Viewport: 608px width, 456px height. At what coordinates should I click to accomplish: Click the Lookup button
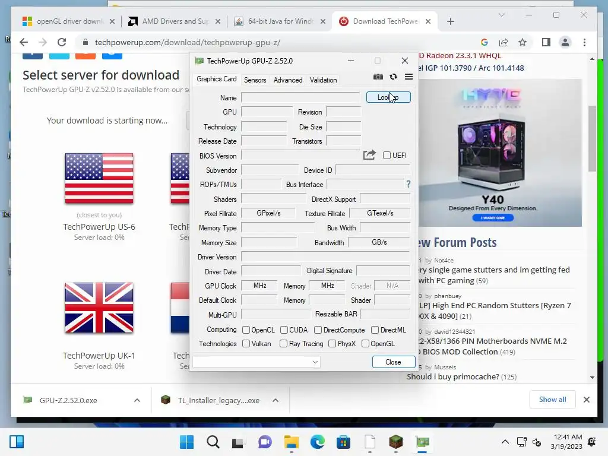click(x=388, y=97)
